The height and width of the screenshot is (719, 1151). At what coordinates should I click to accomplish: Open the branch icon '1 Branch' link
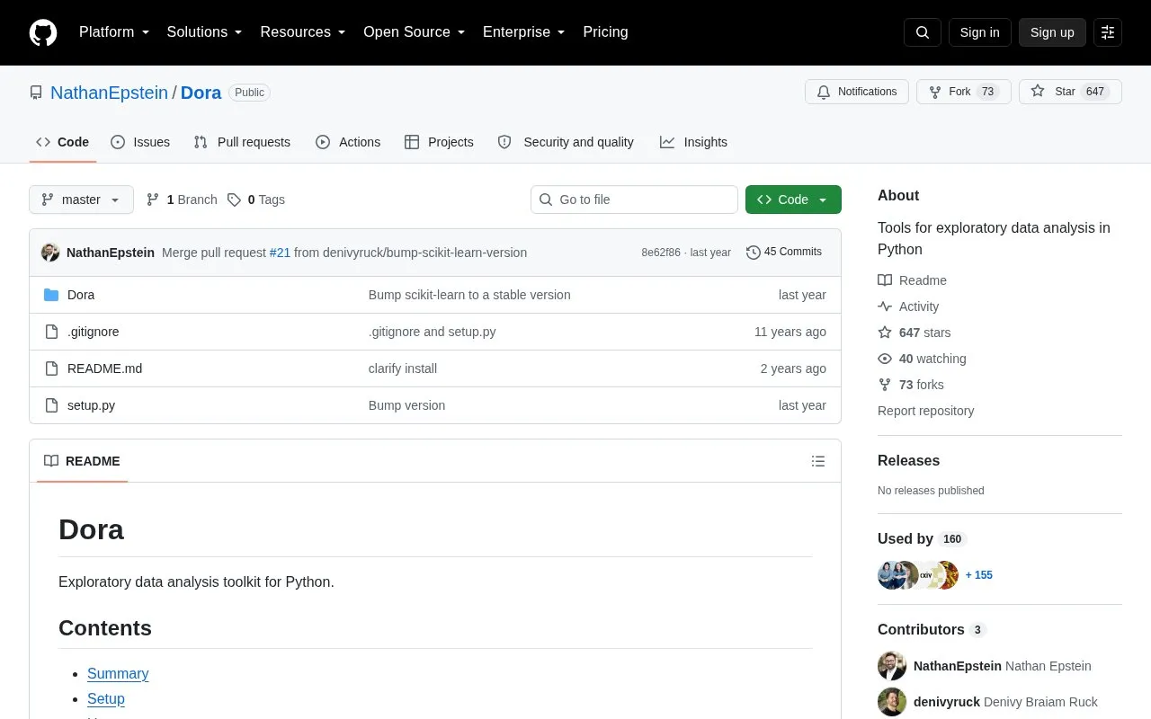[x=182, y=200]
